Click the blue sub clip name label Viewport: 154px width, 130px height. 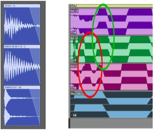[77, 94]
